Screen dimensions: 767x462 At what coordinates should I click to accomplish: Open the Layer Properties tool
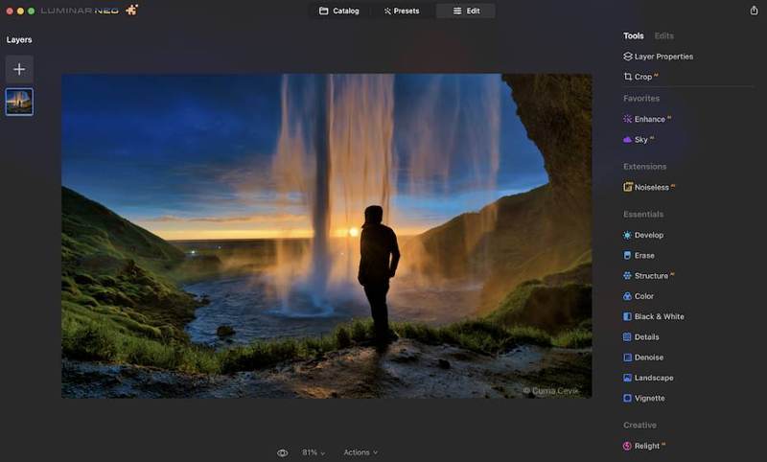tap(659, 57)
